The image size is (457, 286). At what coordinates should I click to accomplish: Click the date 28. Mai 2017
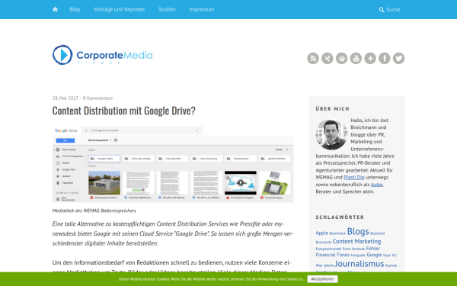pos(66,98)
